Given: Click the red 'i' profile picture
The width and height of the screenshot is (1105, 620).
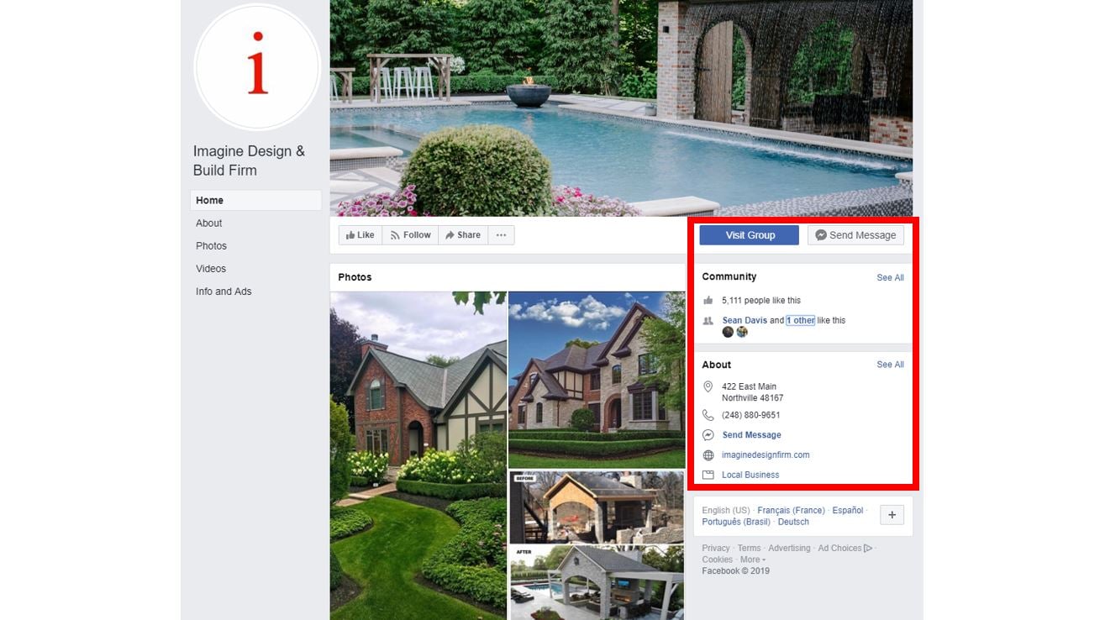Looking at the screenshot, I should 257,67.
